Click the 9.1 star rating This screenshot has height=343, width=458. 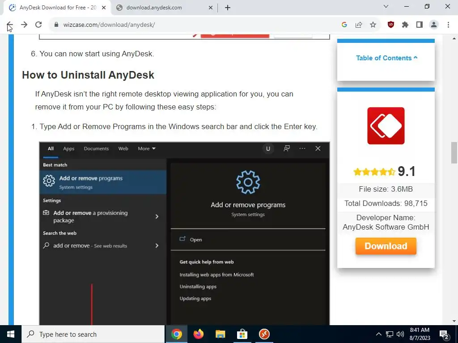pyautogui.click(x=384, y=171)
